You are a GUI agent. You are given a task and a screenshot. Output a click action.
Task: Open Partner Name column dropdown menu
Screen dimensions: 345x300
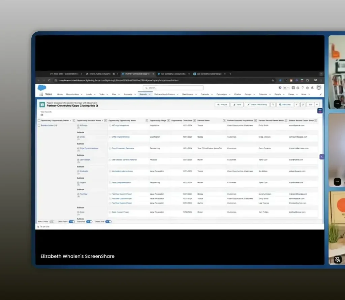pyautogui.click(x=224, y=120)
